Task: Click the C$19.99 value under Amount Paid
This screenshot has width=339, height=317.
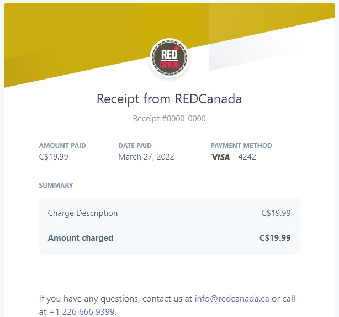Action: coord(54,157)
